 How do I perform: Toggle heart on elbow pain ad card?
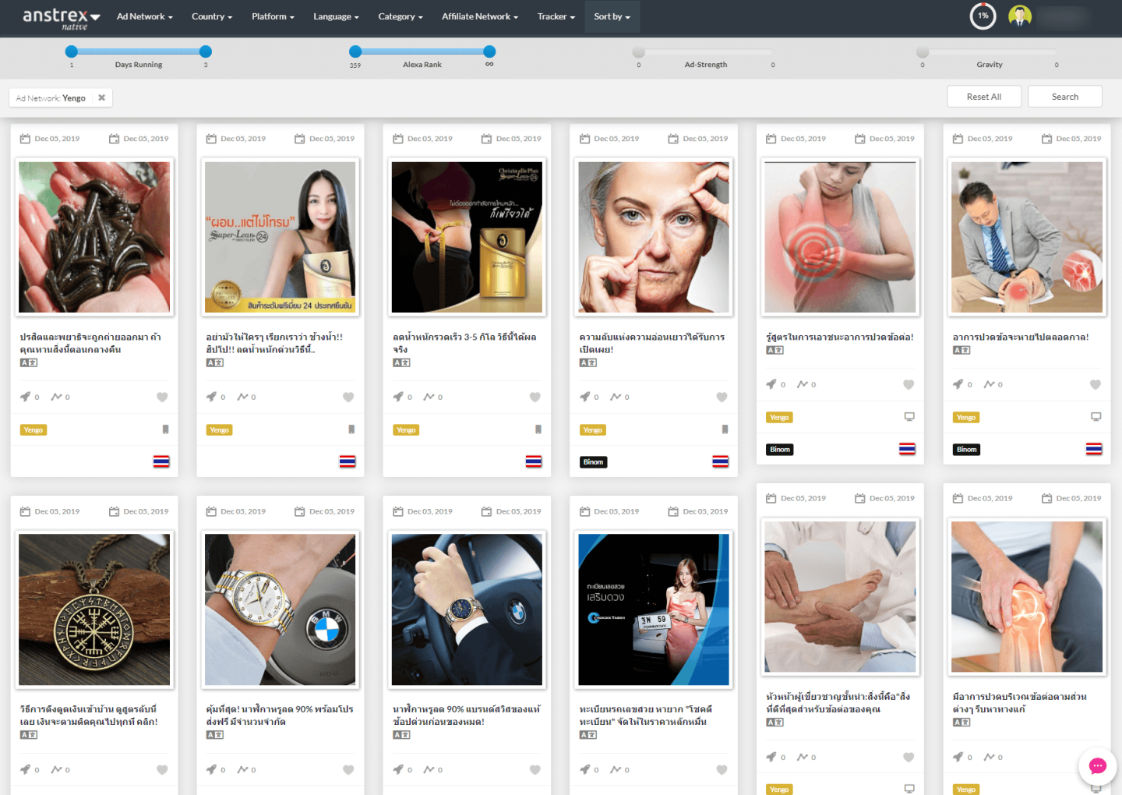click(x=909, y=385)
